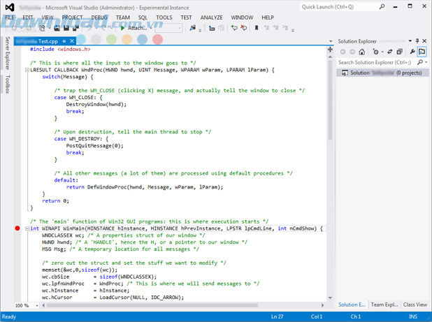432x322 pixels.
Task: Click the Solution Explorer Back navigation icon
Action: (343, 52)
